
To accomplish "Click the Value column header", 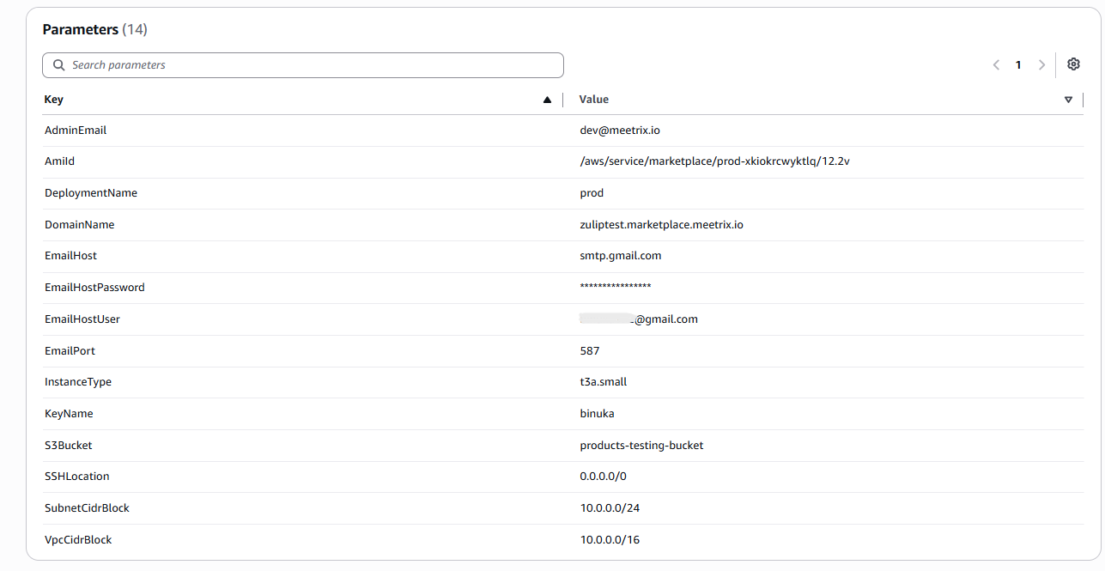I will pos(594,100).
